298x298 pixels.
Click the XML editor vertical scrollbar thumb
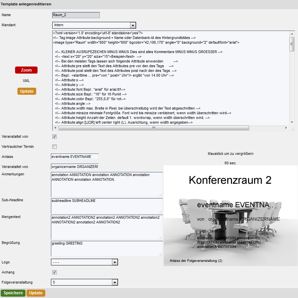pos(292,44)
